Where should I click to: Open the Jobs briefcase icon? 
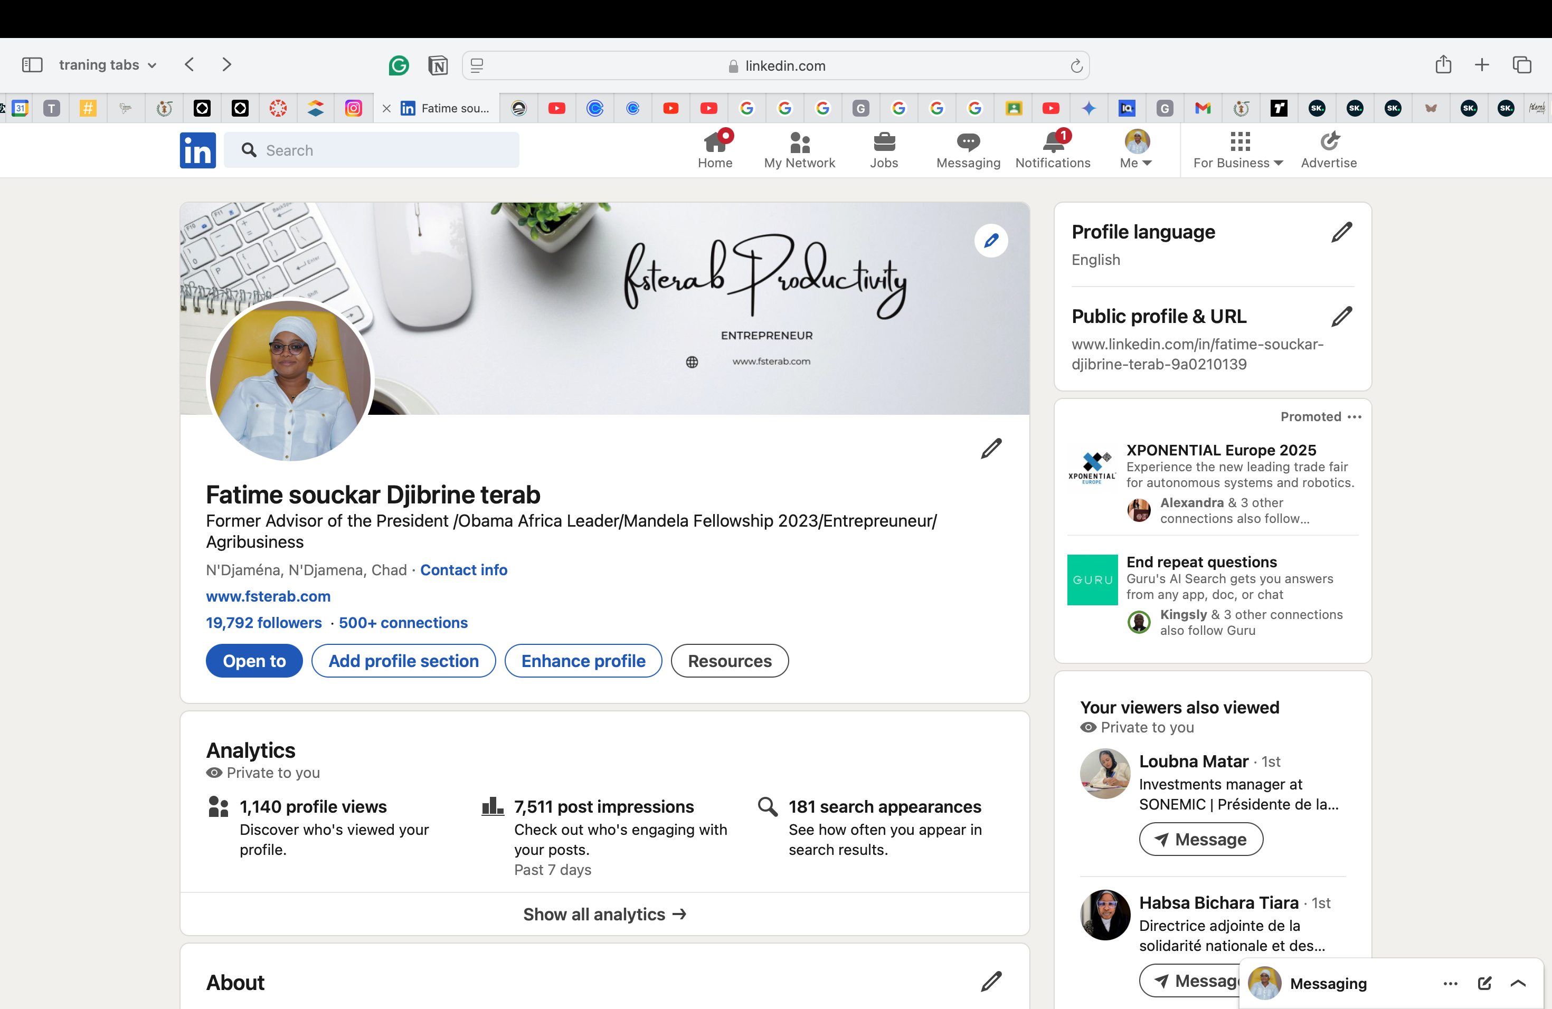884,142
